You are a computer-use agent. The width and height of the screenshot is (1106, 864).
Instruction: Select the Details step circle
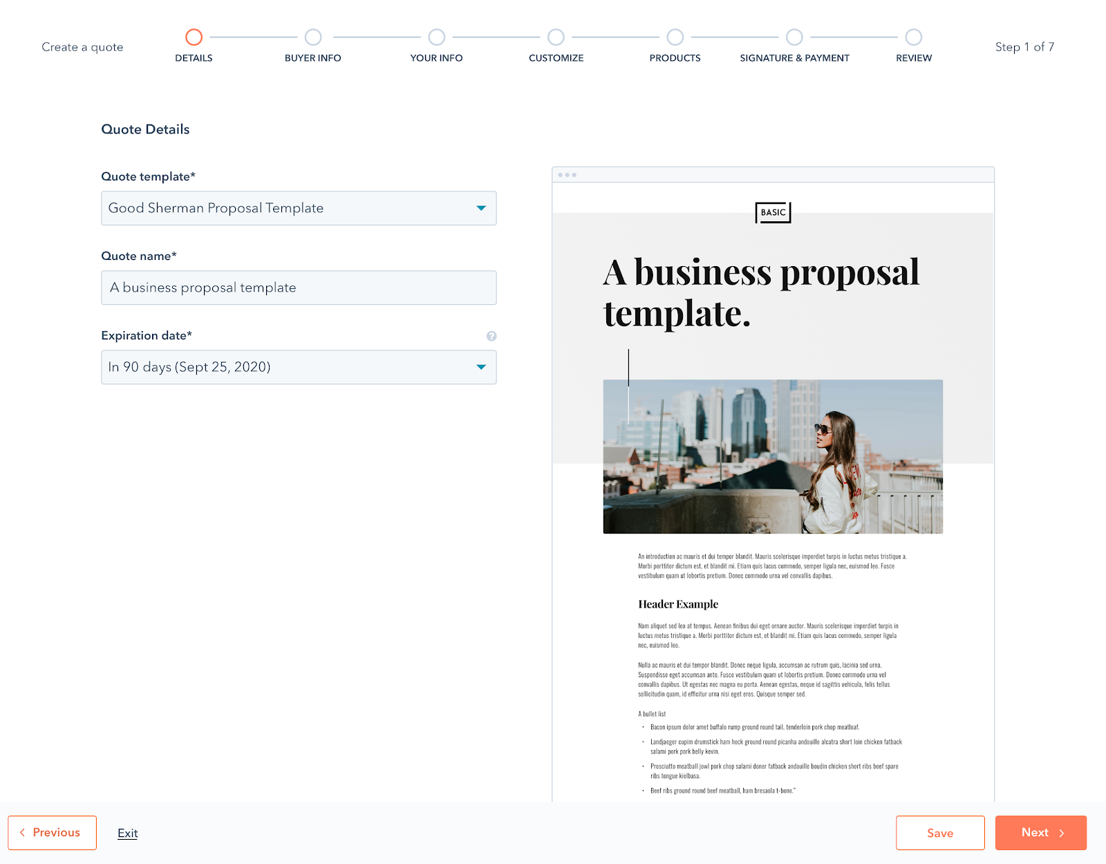click(x=194, y=38)
